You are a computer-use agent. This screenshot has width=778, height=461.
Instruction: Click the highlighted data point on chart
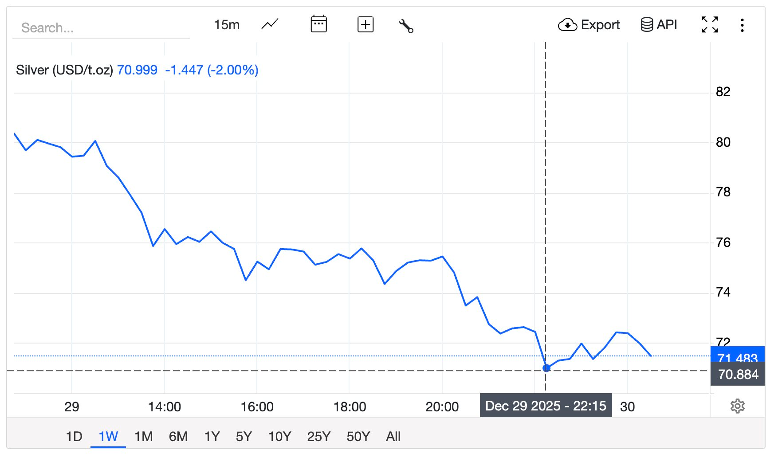(x=546, y=368)
